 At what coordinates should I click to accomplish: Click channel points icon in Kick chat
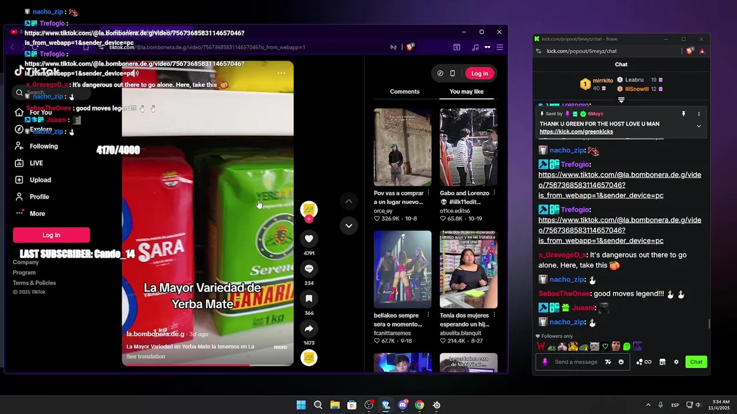pos(644,362)
